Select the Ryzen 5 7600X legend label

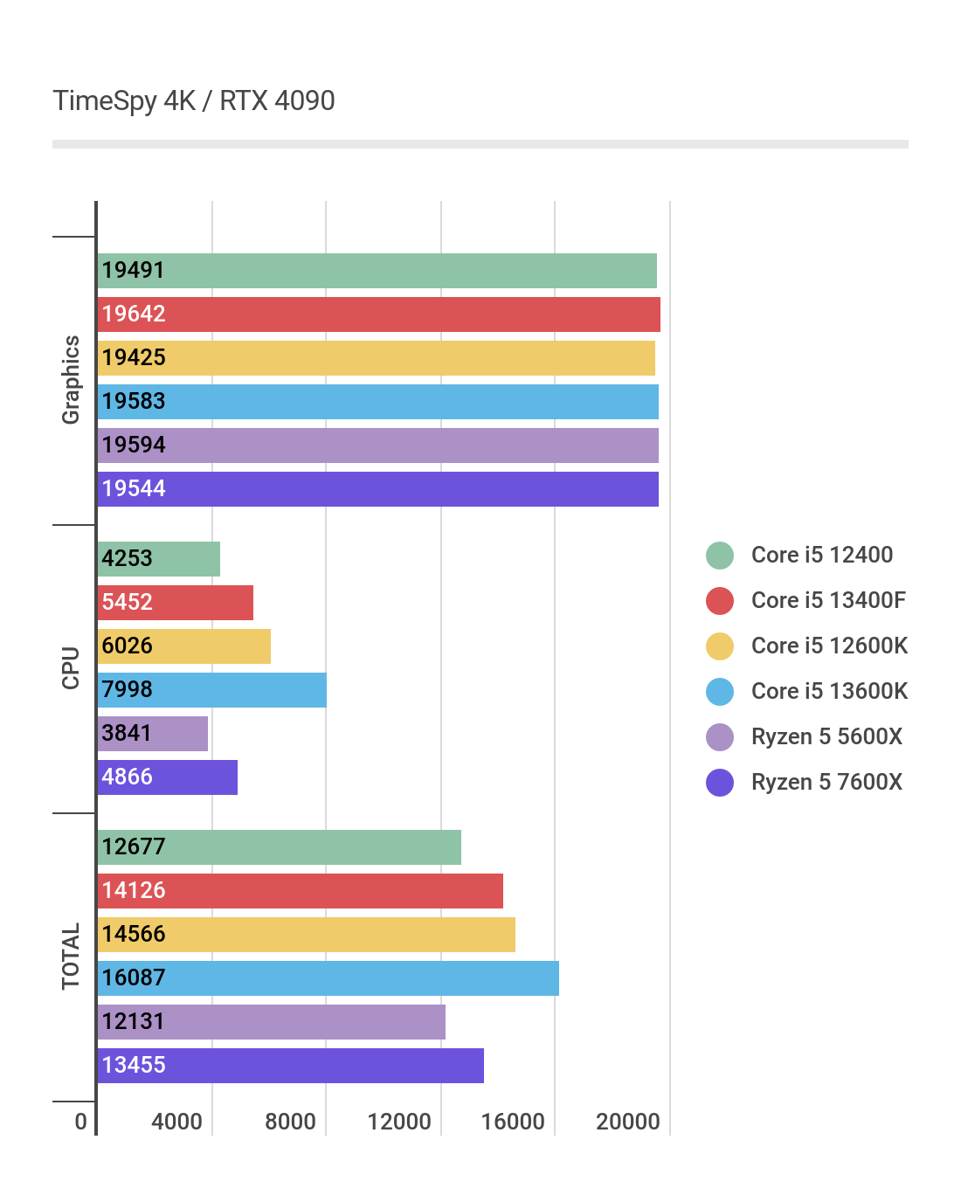(x=826, y=782)
